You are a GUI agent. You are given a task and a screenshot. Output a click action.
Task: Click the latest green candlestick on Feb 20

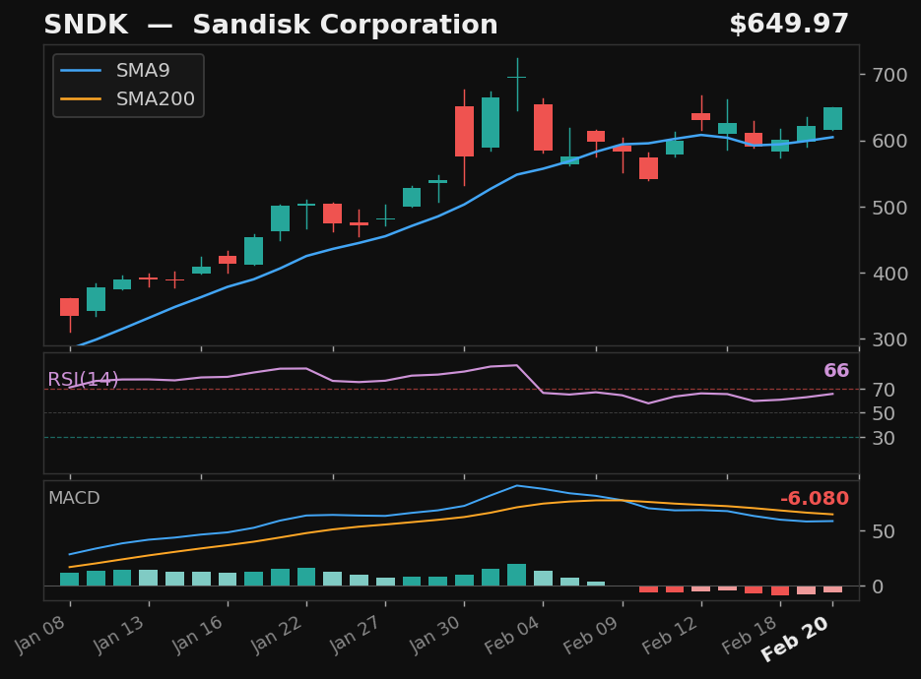tap(833, 118)
